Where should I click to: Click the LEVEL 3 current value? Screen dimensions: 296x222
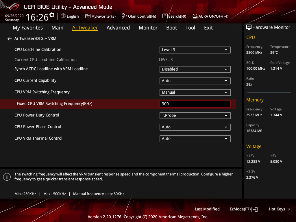(166, 60)
